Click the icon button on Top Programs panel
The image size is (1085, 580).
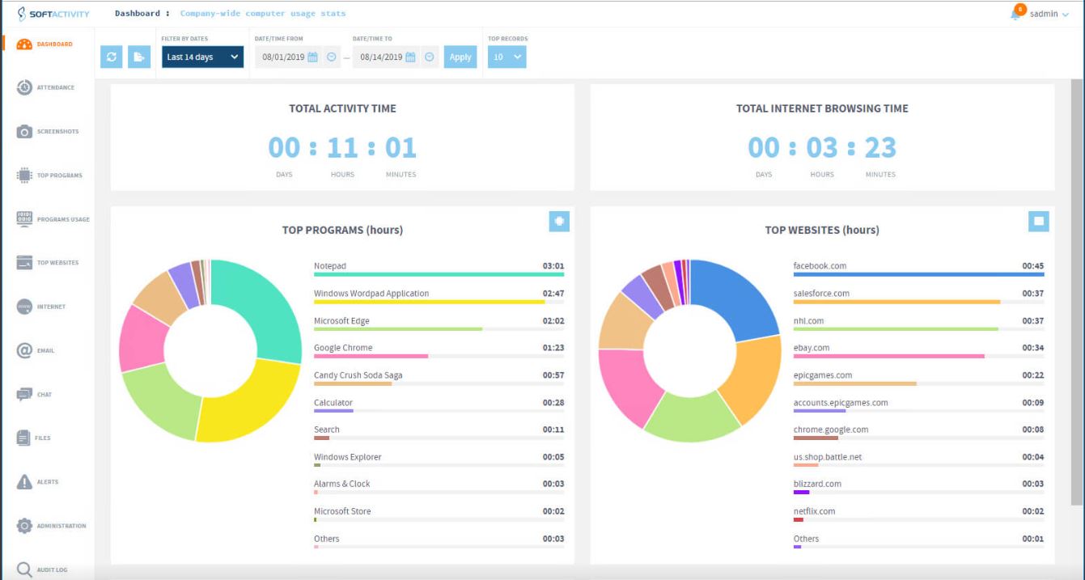[559, 221]
